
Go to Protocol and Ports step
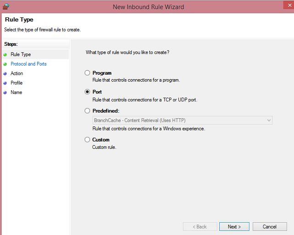click(28, 64)
